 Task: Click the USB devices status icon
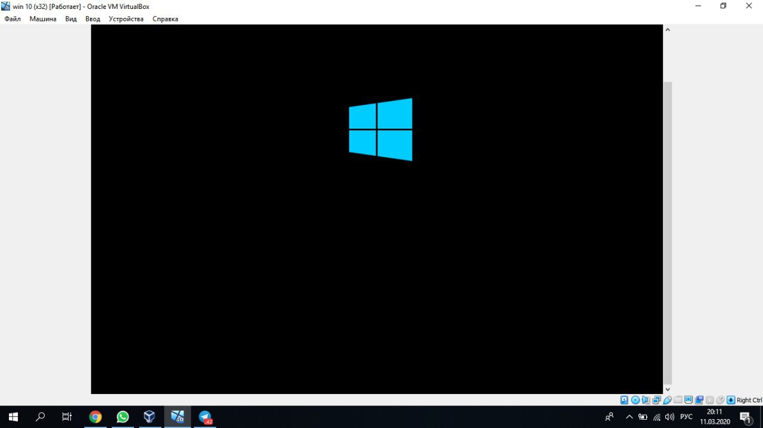667,400
